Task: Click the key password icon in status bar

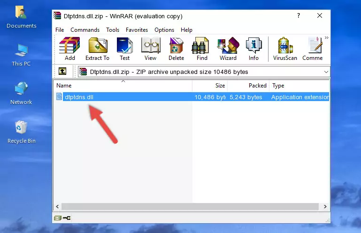Action: click(x=67, y=218)
